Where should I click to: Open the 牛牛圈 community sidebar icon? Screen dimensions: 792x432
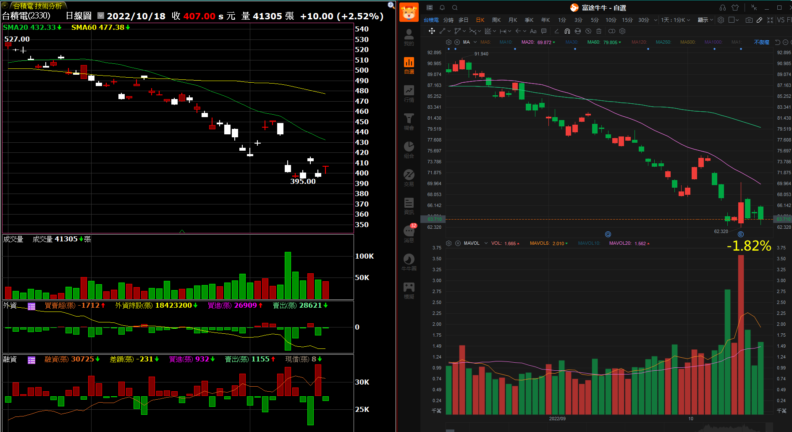(409, 262)
